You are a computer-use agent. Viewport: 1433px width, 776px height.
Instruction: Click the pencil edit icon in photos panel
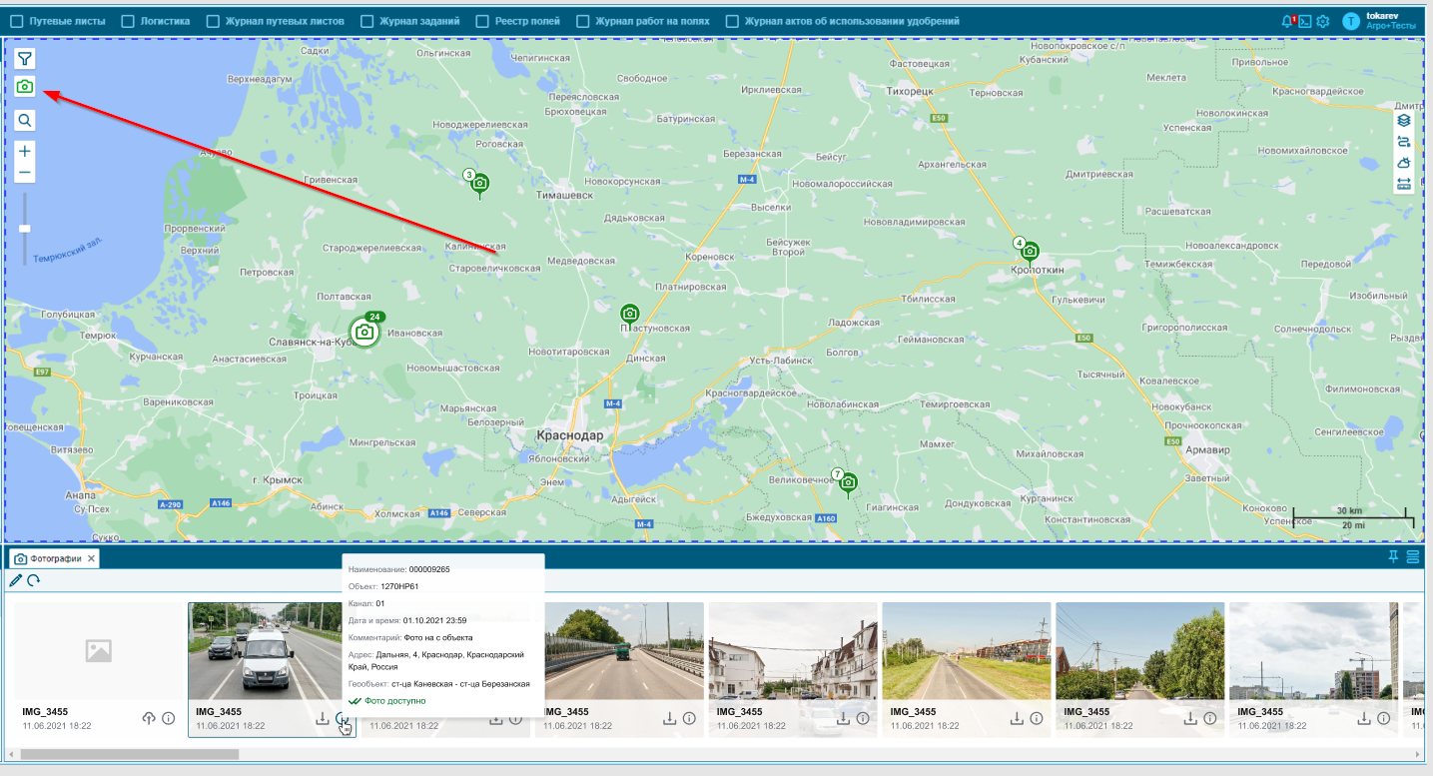(x=15, y=580)
